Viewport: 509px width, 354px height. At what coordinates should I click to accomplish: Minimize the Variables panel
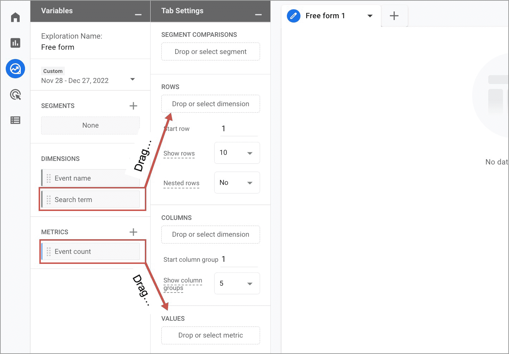pos(138,15)
